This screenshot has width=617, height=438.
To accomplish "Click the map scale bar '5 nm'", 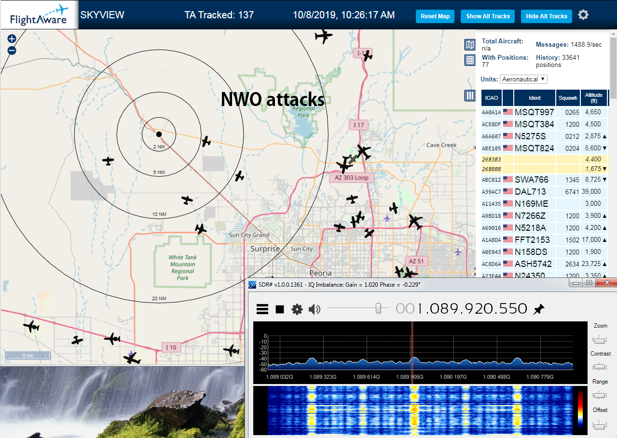I will (28, 356).
